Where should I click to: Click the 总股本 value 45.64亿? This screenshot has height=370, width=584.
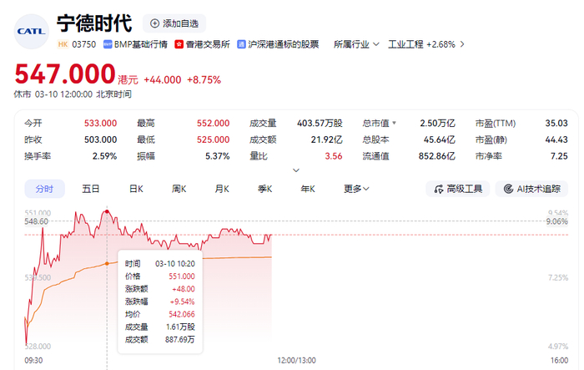440,139
